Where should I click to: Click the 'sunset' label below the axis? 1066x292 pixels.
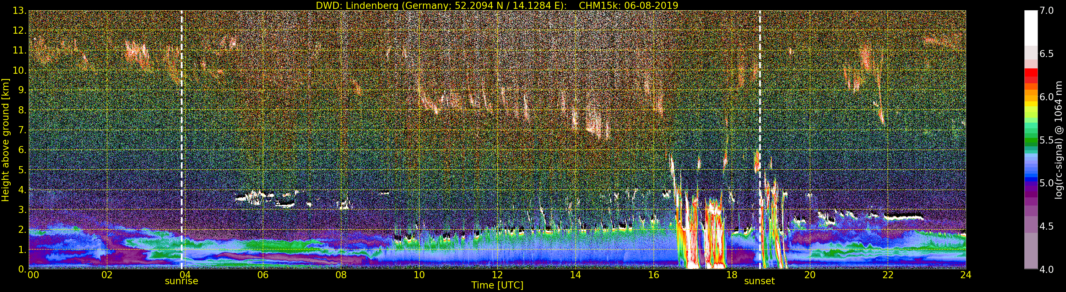coord(759,281)
